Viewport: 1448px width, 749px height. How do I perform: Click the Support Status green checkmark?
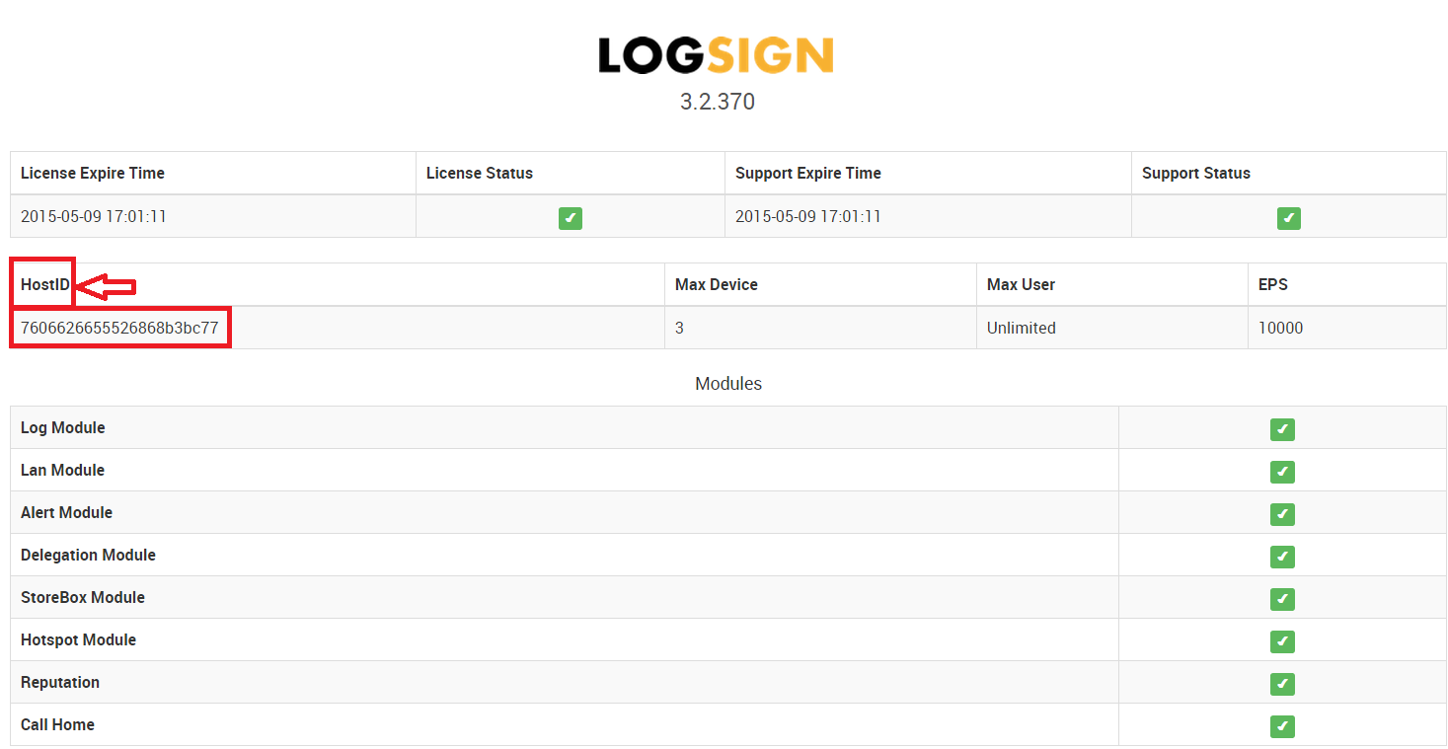point(1289,218)
